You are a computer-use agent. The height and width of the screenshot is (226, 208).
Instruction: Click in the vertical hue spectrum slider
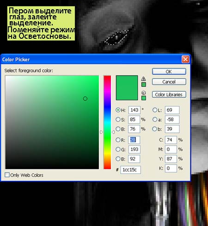point(107,122)
